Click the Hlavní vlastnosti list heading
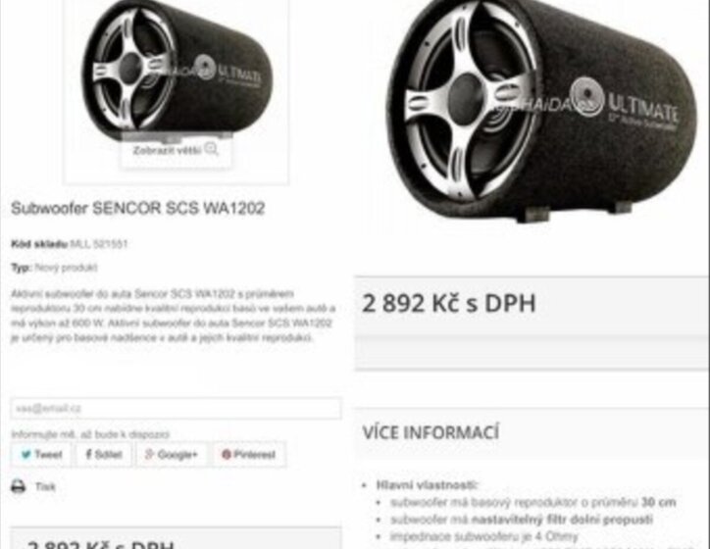The width and height of the screenshot is (710, 549). click(x=427, y=485)
